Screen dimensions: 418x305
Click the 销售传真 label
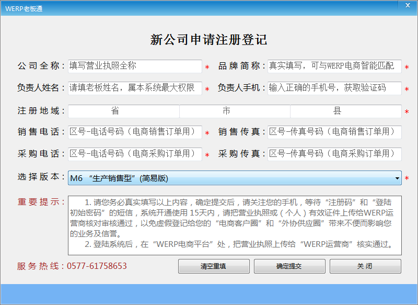point(242,131)
